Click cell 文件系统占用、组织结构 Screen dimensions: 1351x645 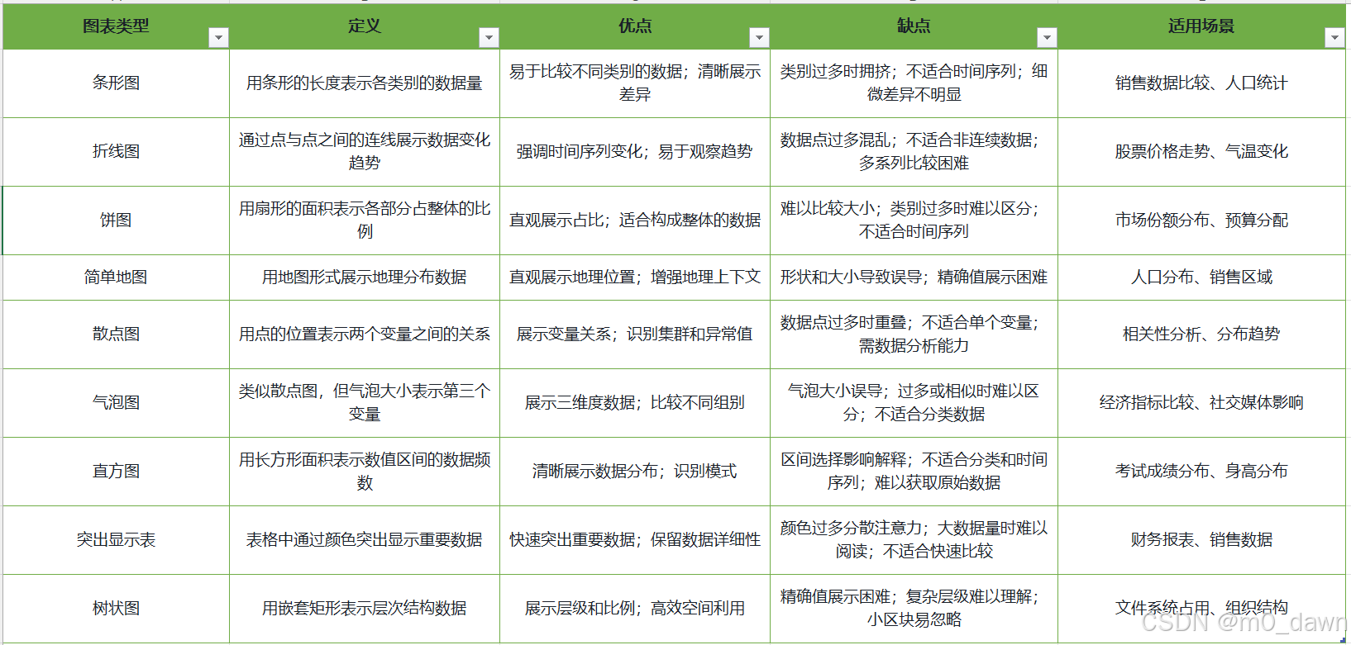coord(1201,609)
